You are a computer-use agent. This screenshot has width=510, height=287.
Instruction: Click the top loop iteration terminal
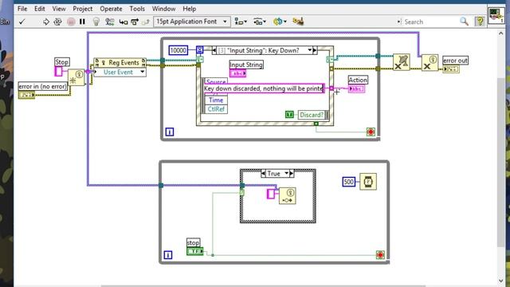[170, 132]
